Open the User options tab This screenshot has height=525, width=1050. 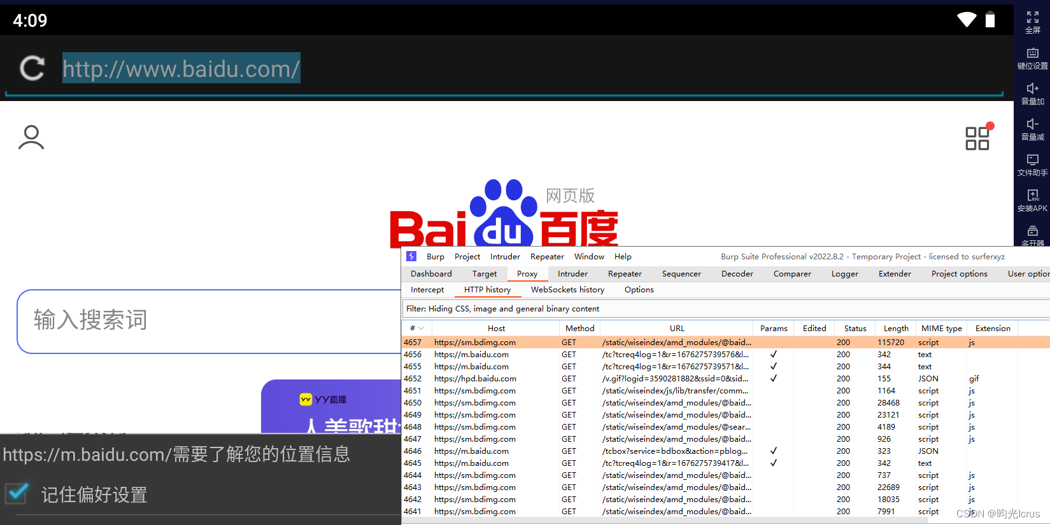pos(1028,274)
